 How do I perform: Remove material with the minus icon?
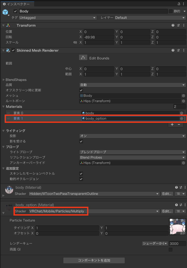click(178, 124)
